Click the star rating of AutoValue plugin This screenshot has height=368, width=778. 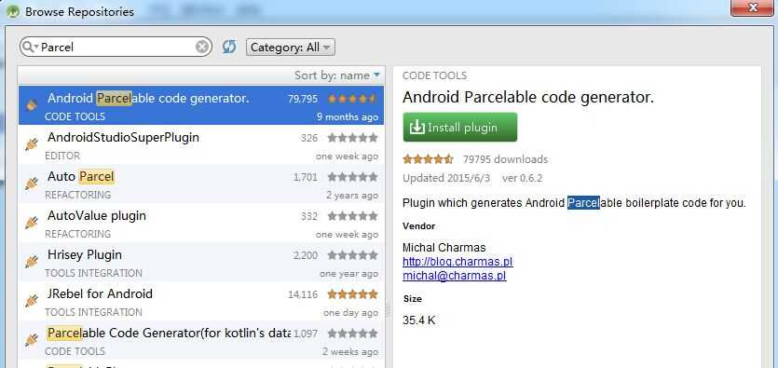(x=353, y=216)
